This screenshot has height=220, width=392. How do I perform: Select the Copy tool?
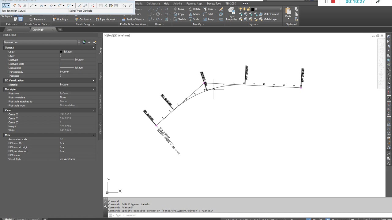(x=179, y=14)
